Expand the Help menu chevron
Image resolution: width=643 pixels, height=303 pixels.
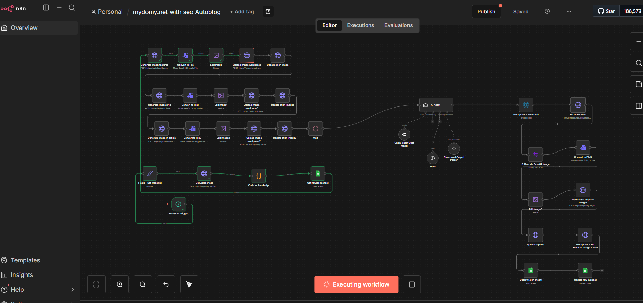72,290
